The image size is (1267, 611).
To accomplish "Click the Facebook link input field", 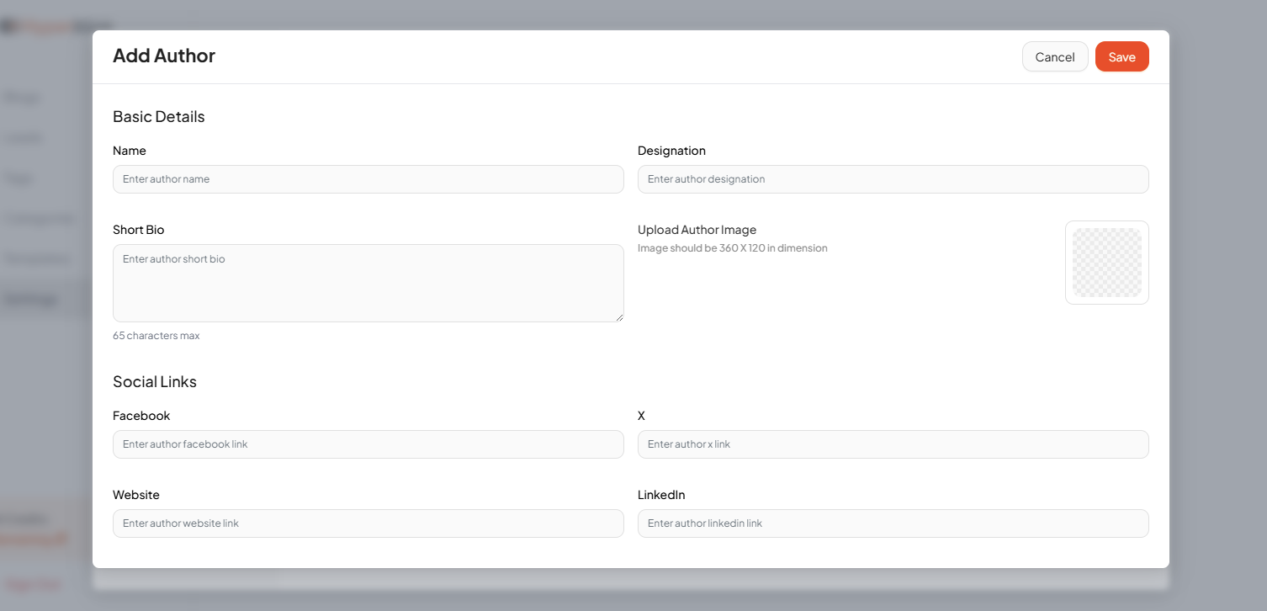I will tap(368, 444).
